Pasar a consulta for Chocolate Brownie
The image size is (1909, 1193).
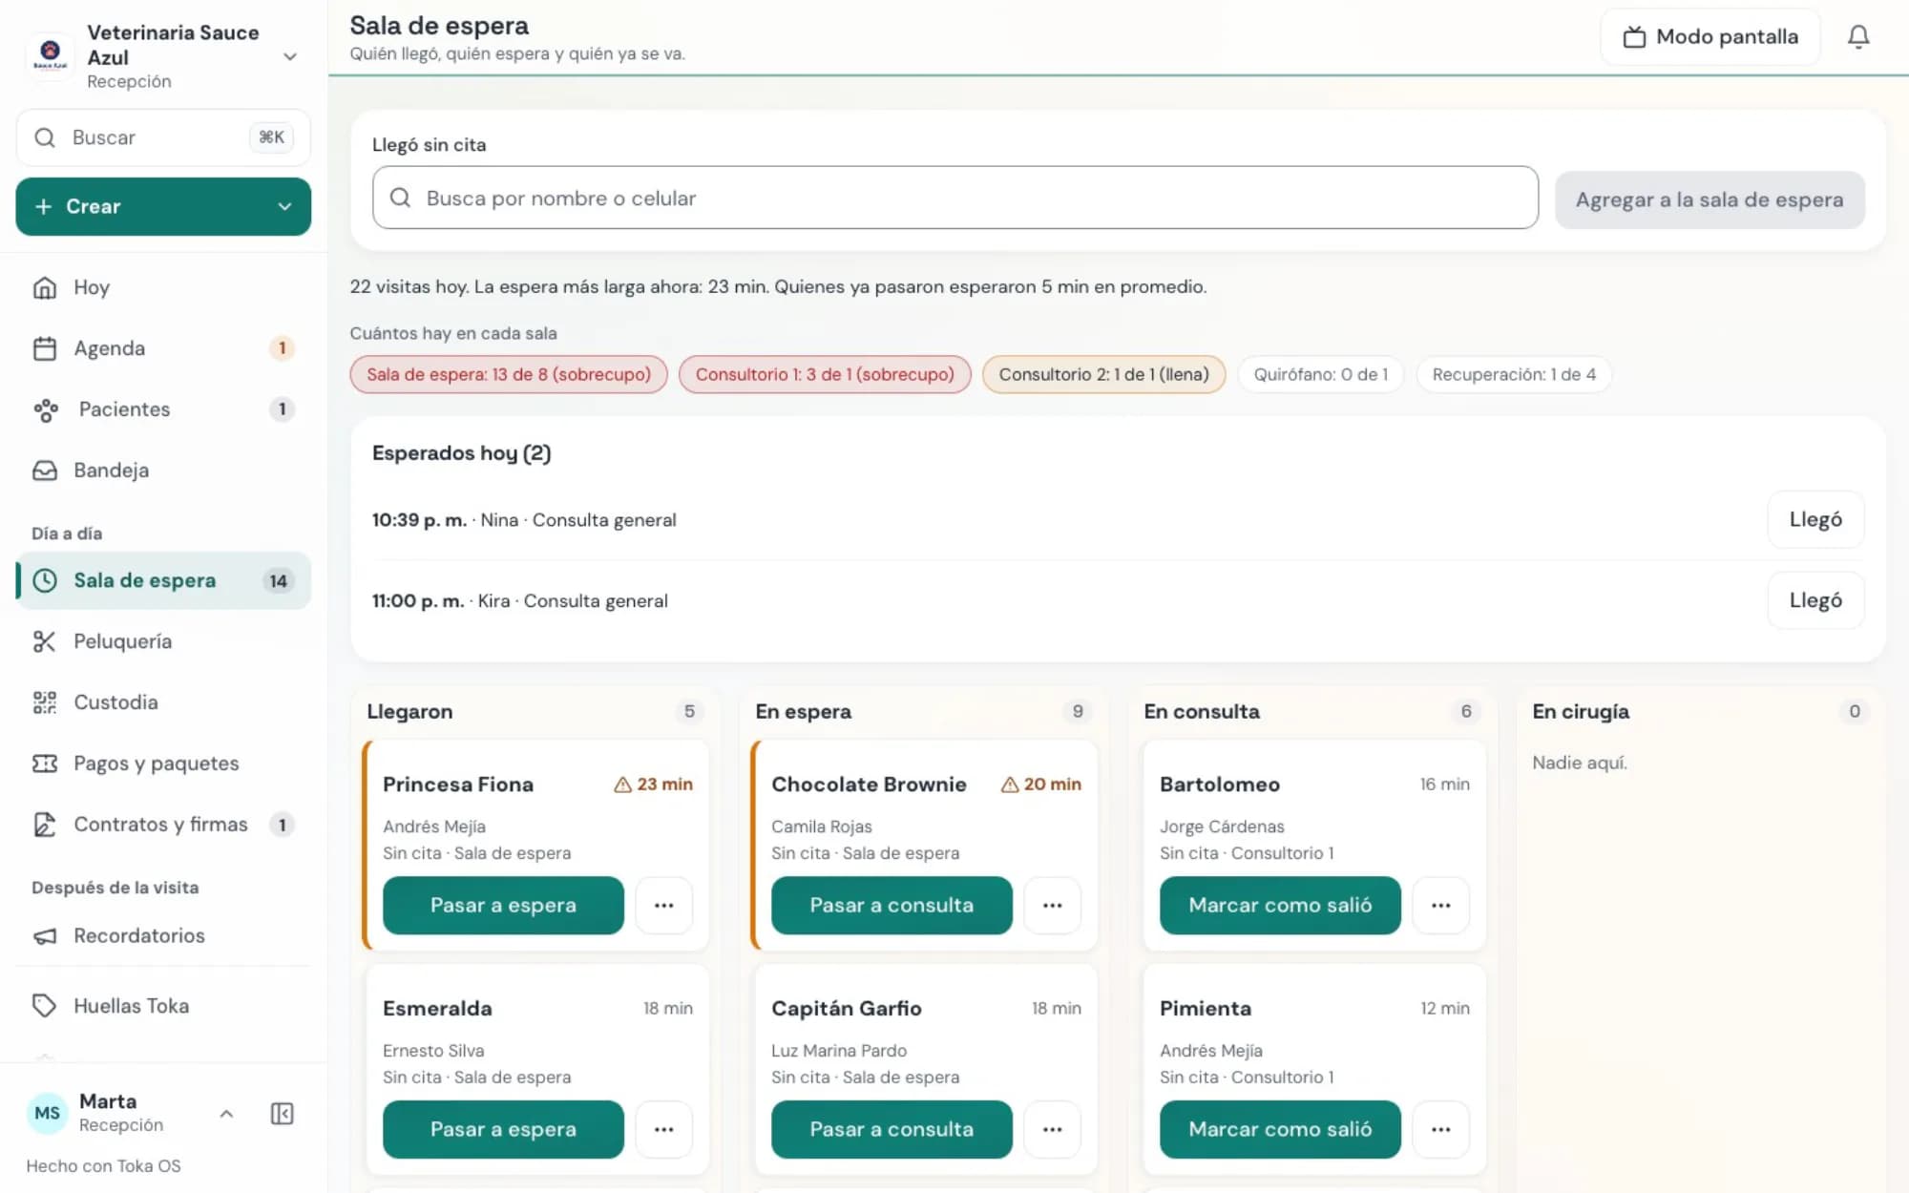click(x=892, y=905)
